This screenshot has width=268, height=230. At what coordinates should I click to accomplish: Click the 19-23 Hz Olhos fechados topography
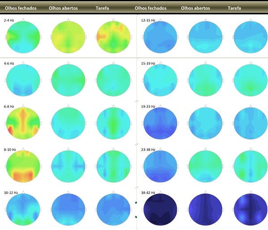[160, 123]
